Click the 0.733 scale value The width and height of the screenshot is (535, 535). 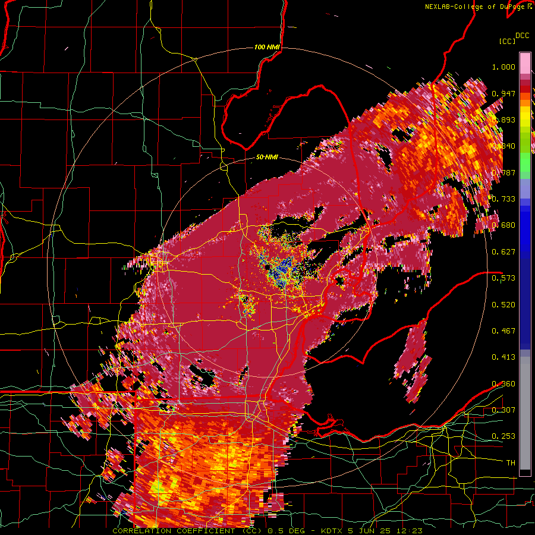pos(503,199)
